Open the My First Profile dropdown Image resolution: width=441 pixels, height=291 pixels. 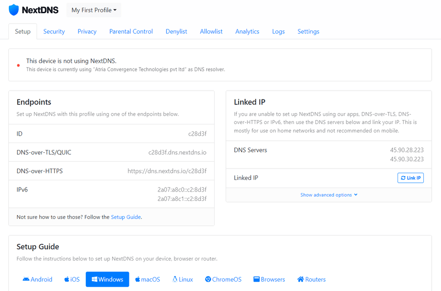click(x=94, y=10)
